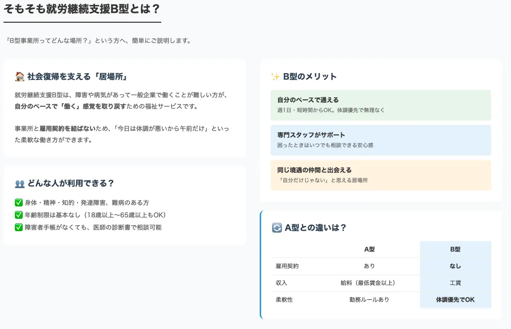Select the A型 column header
The image size is (511, 329).
point(370,249)
